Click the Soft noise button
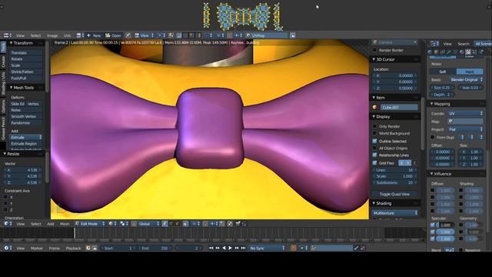The image size is (492, 277). coord(443,72)
